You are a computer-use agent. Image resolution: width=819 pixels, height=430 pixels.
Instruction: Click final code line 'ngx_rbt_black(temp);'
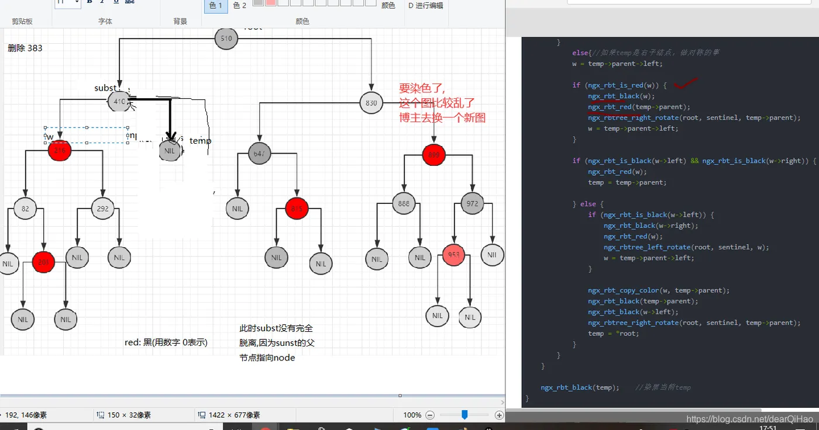[x=580, y=387]
